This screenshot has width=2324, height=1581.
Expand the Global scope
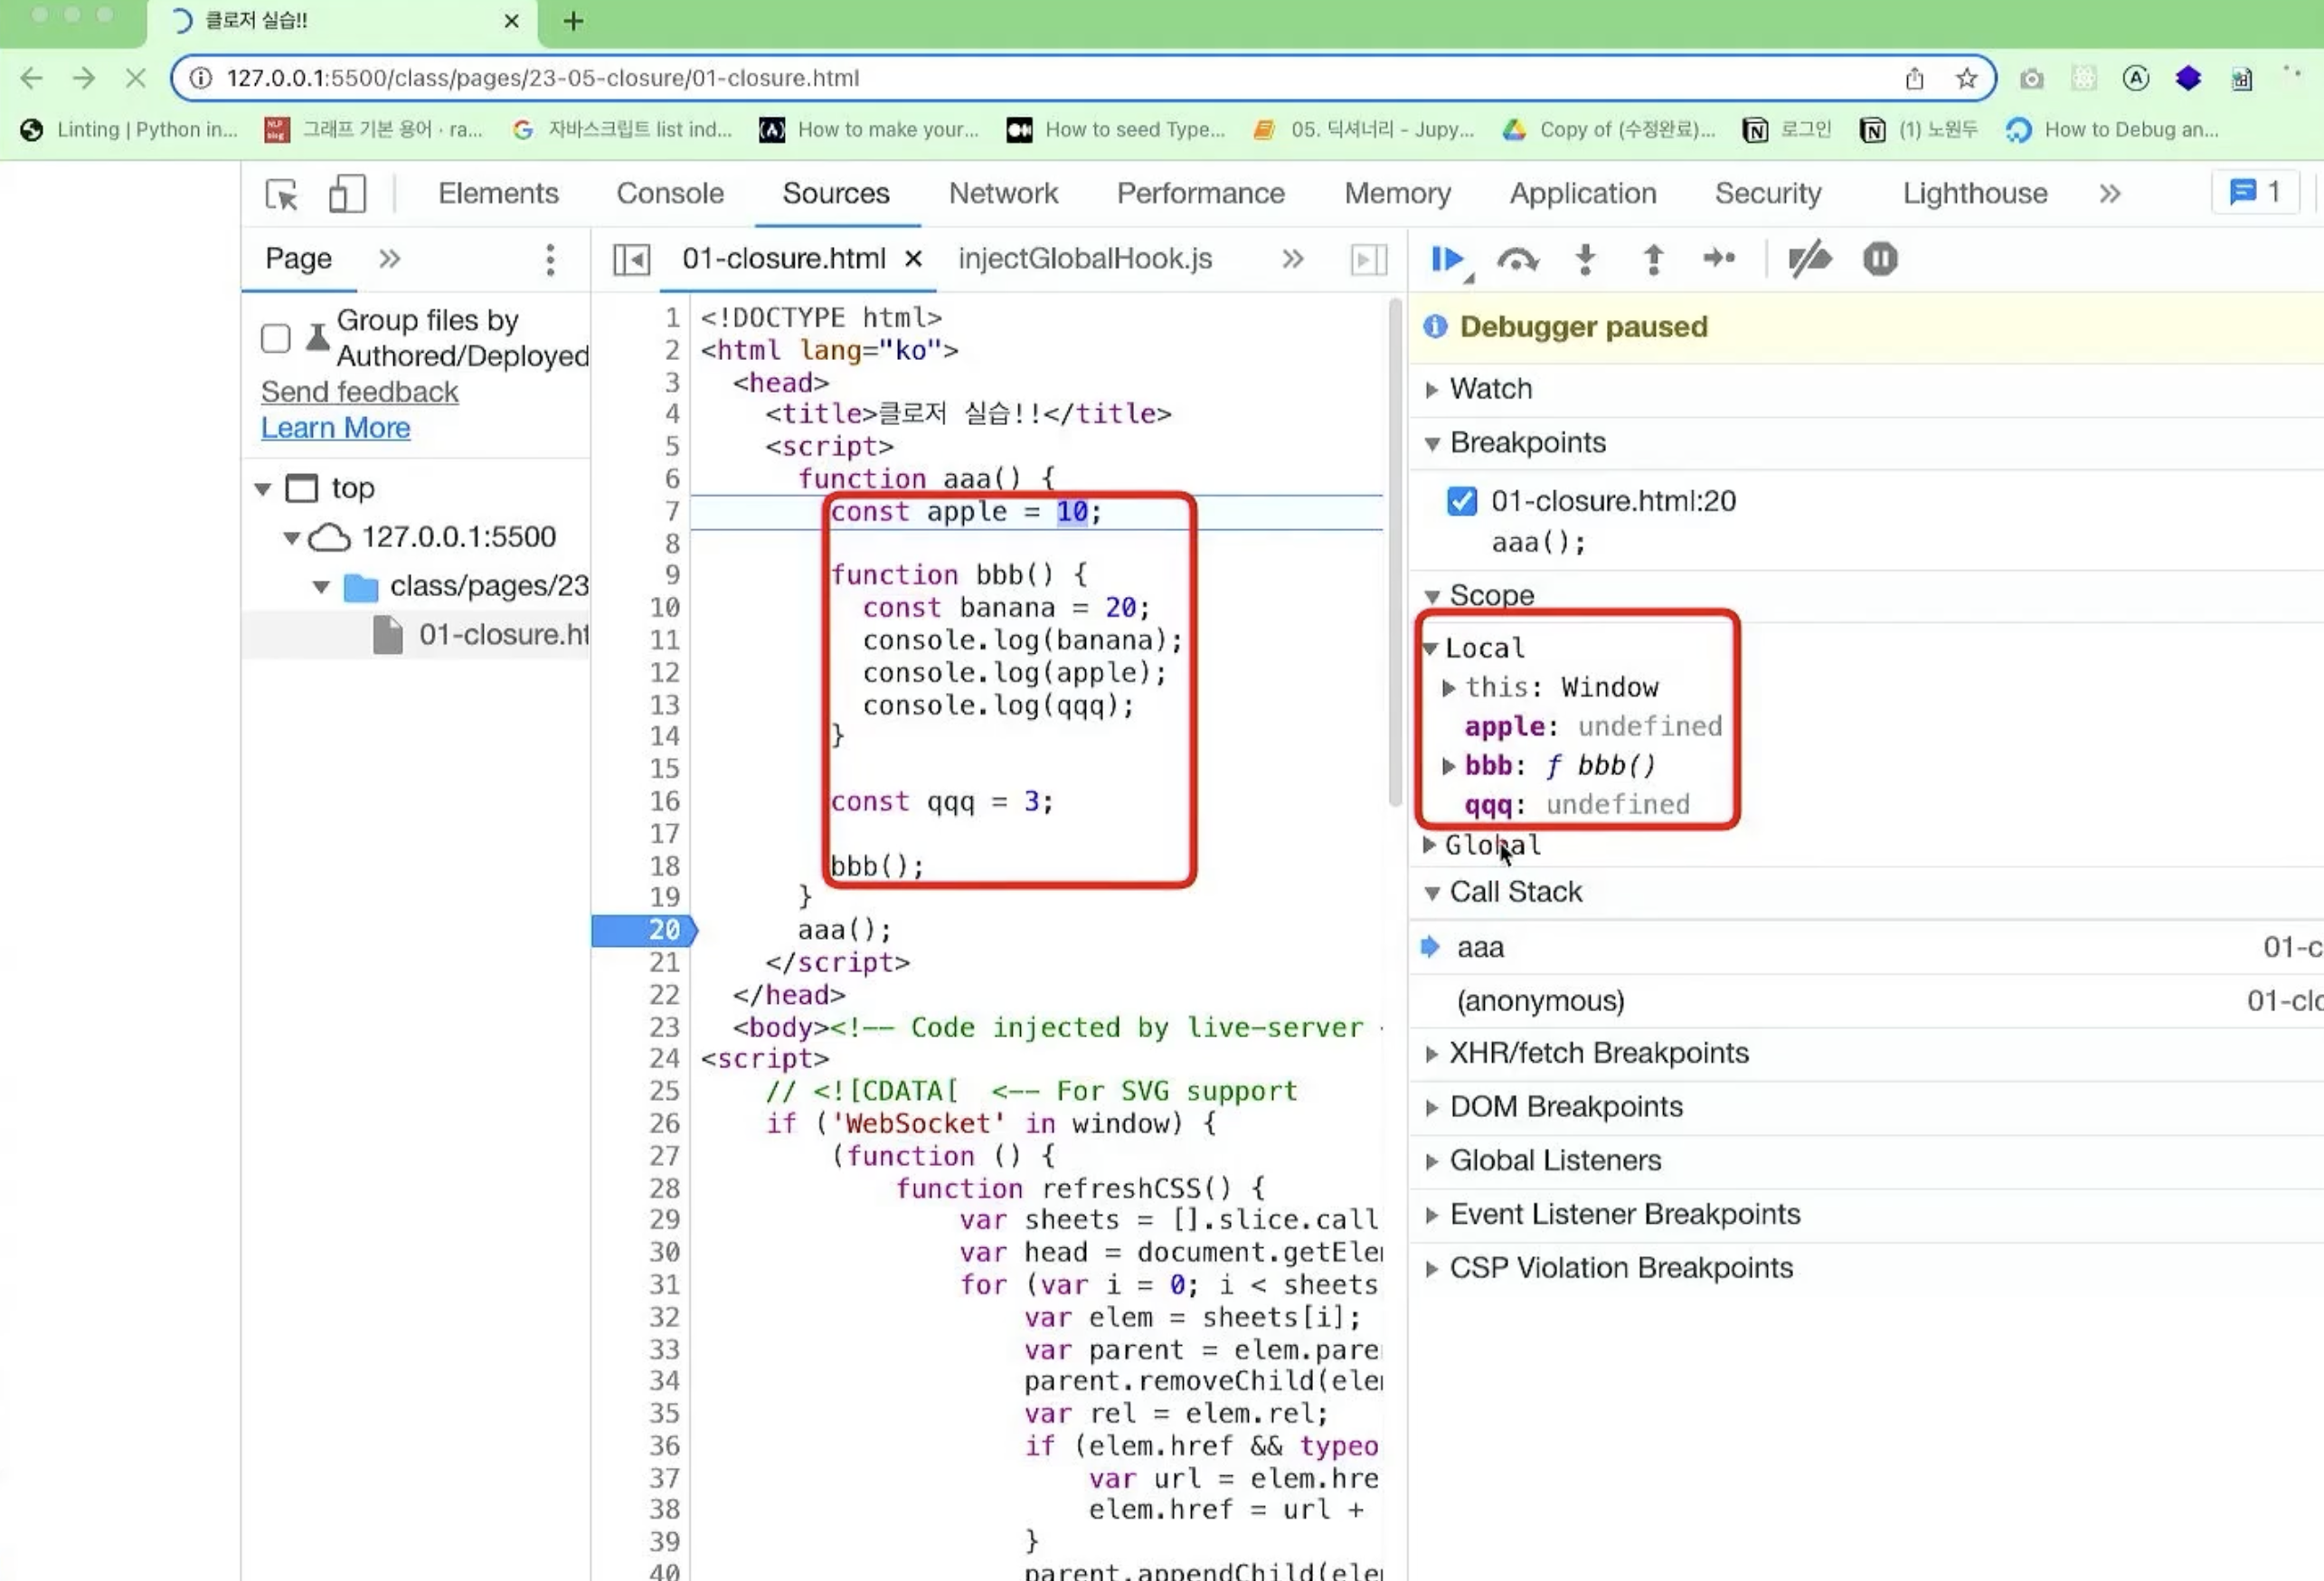[1429, 845]
